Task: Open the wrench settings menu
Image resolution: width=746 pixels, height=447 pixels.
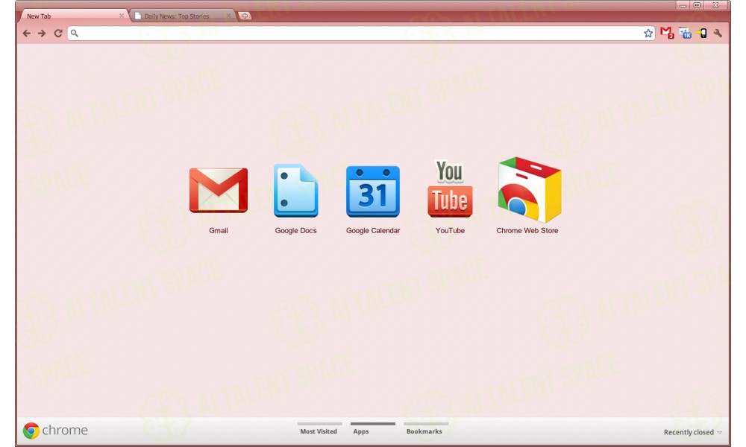Action: [x=718, y=34]
